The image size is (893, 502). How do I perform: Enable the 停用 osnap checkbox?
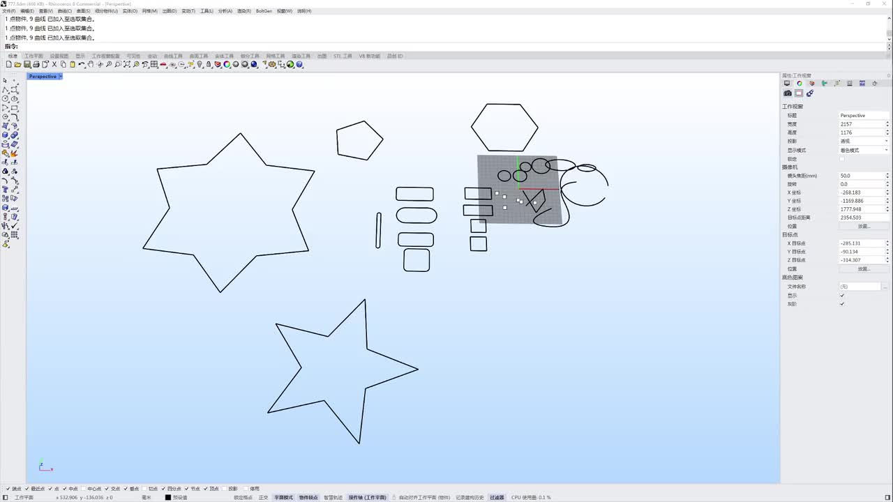point(247,489)
